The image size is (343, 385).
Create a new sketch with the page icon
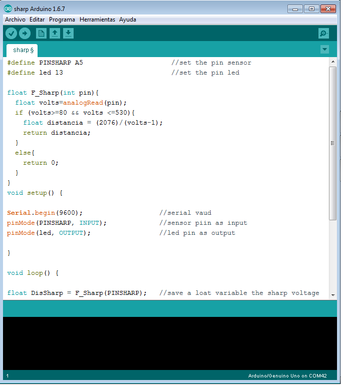tap(41, 34)
